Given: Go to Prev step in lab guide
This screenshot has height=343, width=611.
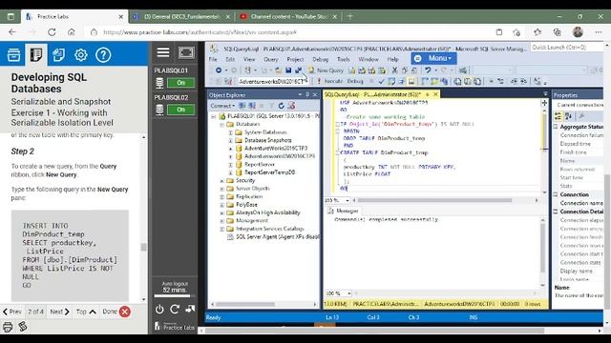Looking at the screenshot, I should (12, 312).
